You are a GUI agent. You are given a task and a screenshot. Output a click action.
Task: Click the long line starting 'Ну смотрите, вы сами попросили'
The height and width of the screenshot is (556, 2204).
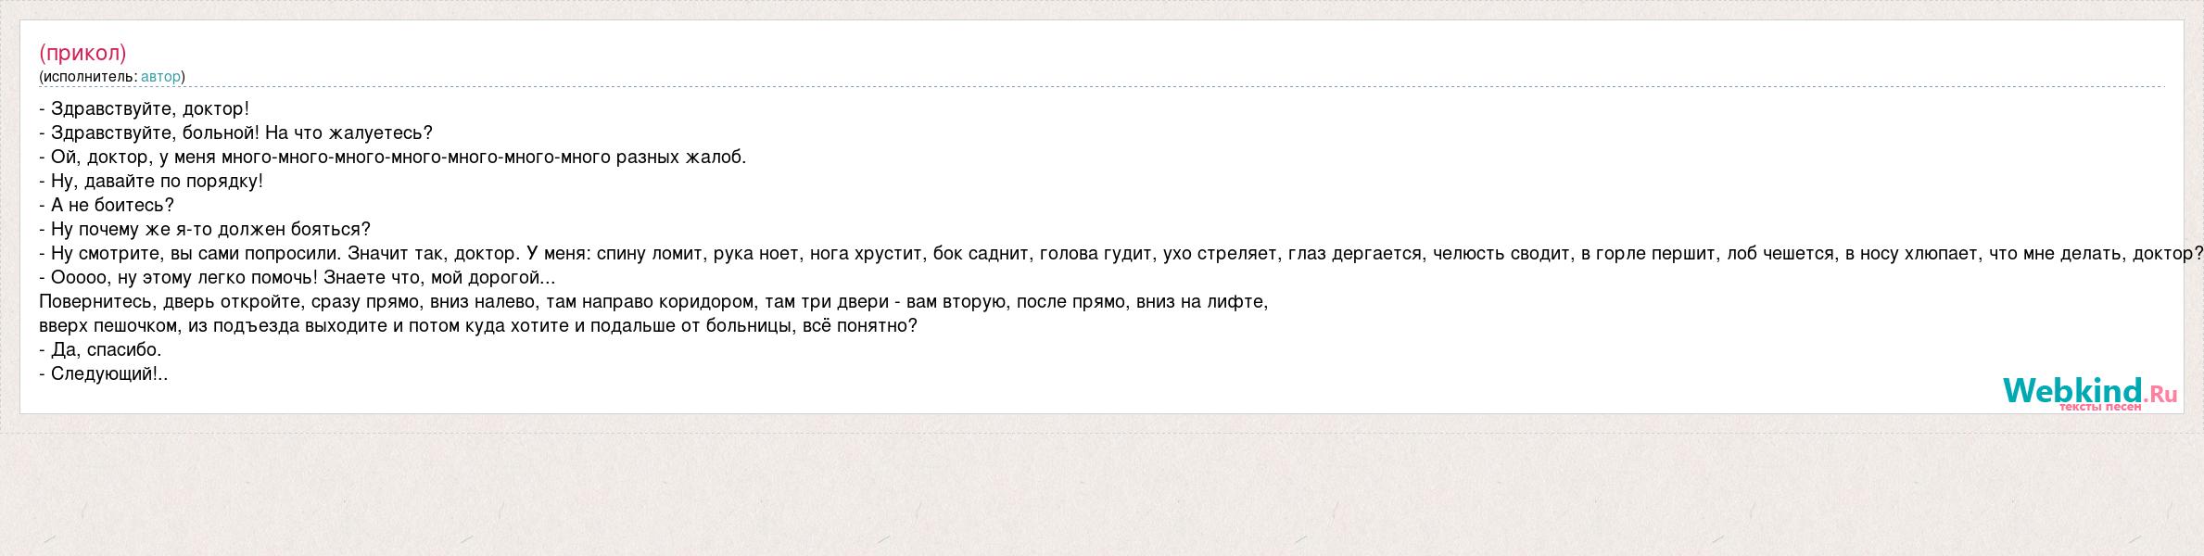tap(1121, 253)
